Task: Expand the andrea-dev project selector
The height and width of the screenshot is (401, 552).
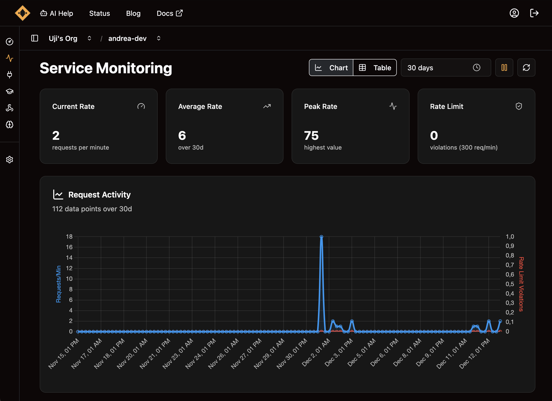Action: click(x=134, y=38)
